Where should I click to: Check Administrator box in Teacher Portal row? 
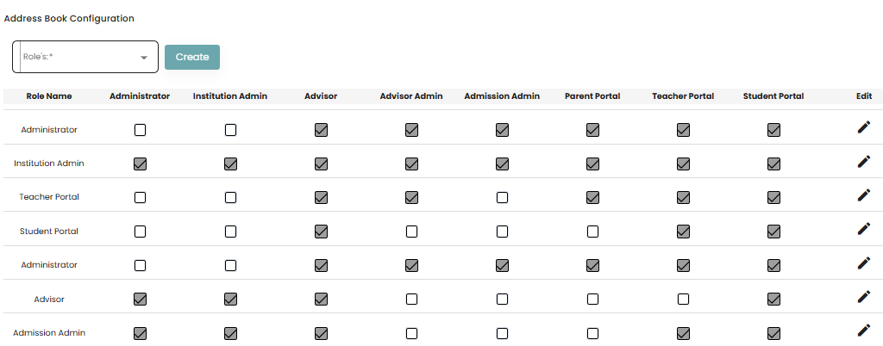point(140,197)
